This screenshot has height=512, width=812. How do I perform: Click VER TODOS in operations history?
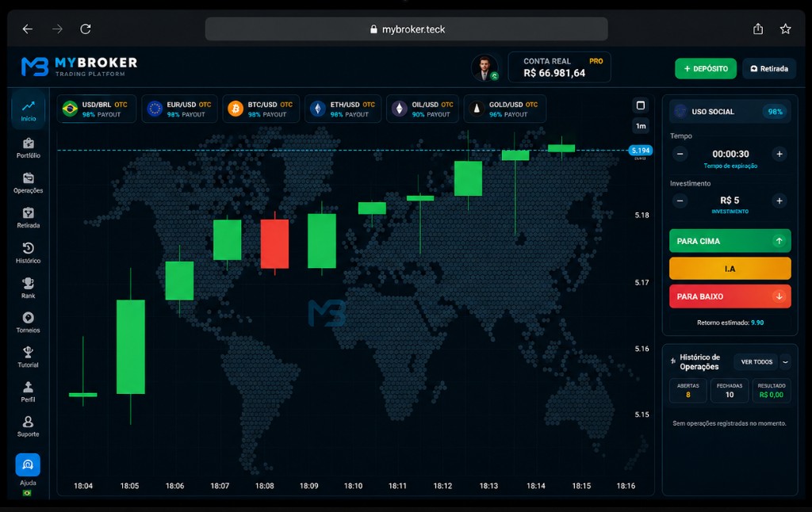756,362
